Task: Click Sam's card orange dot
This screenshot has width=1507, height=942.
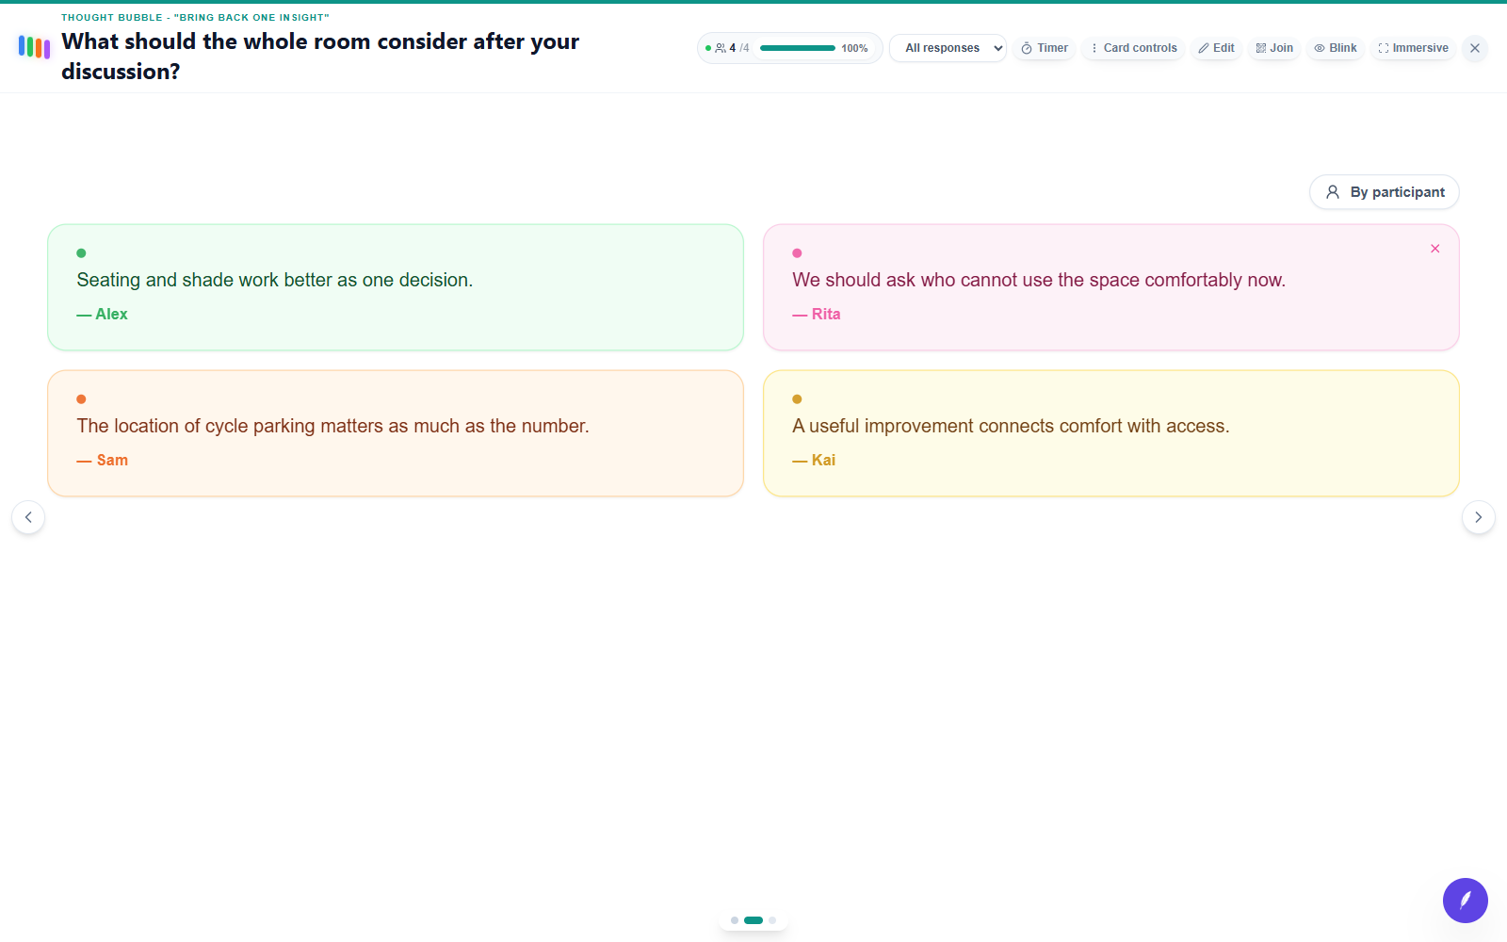Action: coord(81,399)
